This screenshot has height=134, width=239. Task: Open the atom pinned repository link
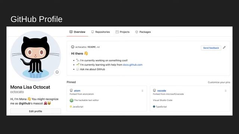point(77,91)
